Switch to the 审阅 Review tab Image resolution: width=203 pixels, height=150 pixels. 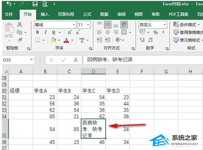[x=121, y=14]
